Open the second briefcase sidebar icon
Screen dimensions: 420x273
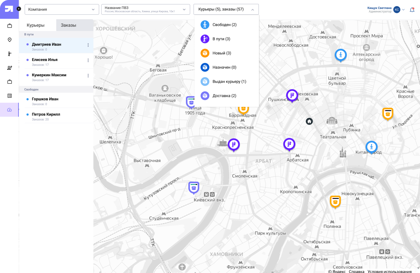[x=9, y=82]
